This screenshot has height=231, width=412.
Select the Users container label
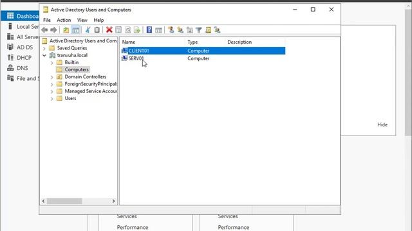pos(70,98)
